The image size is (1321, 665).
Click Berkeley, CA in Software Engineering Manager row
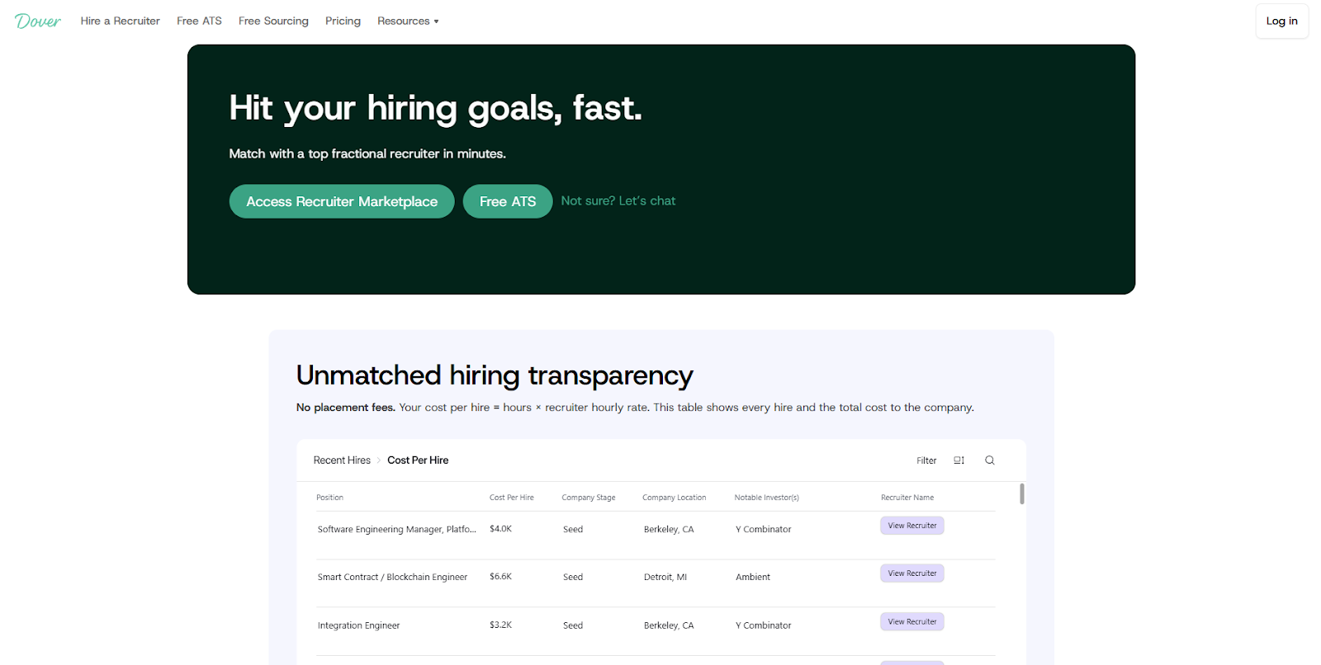669,530
